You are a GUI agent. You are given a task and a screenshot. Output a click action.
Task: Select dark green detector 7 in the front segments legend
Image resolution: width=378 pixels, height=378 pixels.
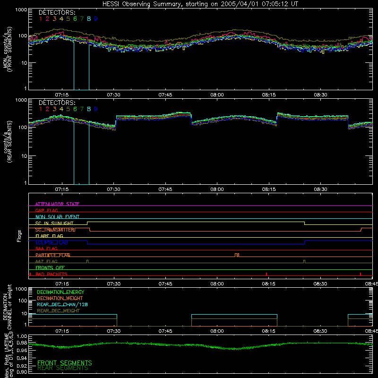[82, 19]
